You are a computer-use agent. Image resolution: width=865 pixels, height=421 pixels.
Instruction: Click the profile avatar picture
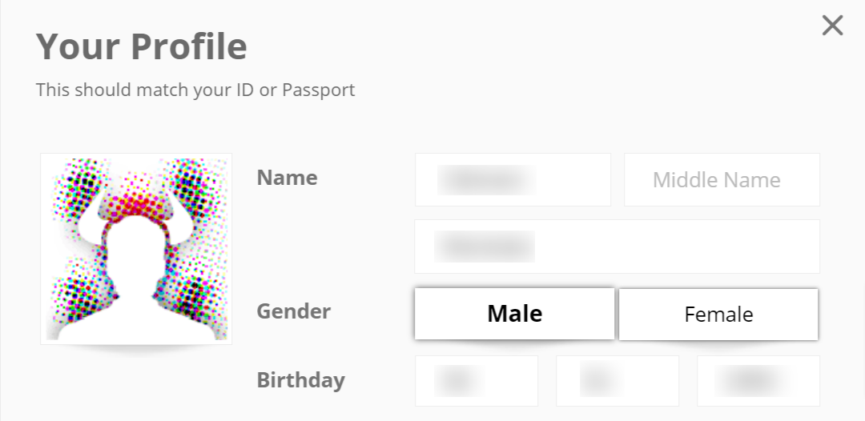[x=136, y=248]
